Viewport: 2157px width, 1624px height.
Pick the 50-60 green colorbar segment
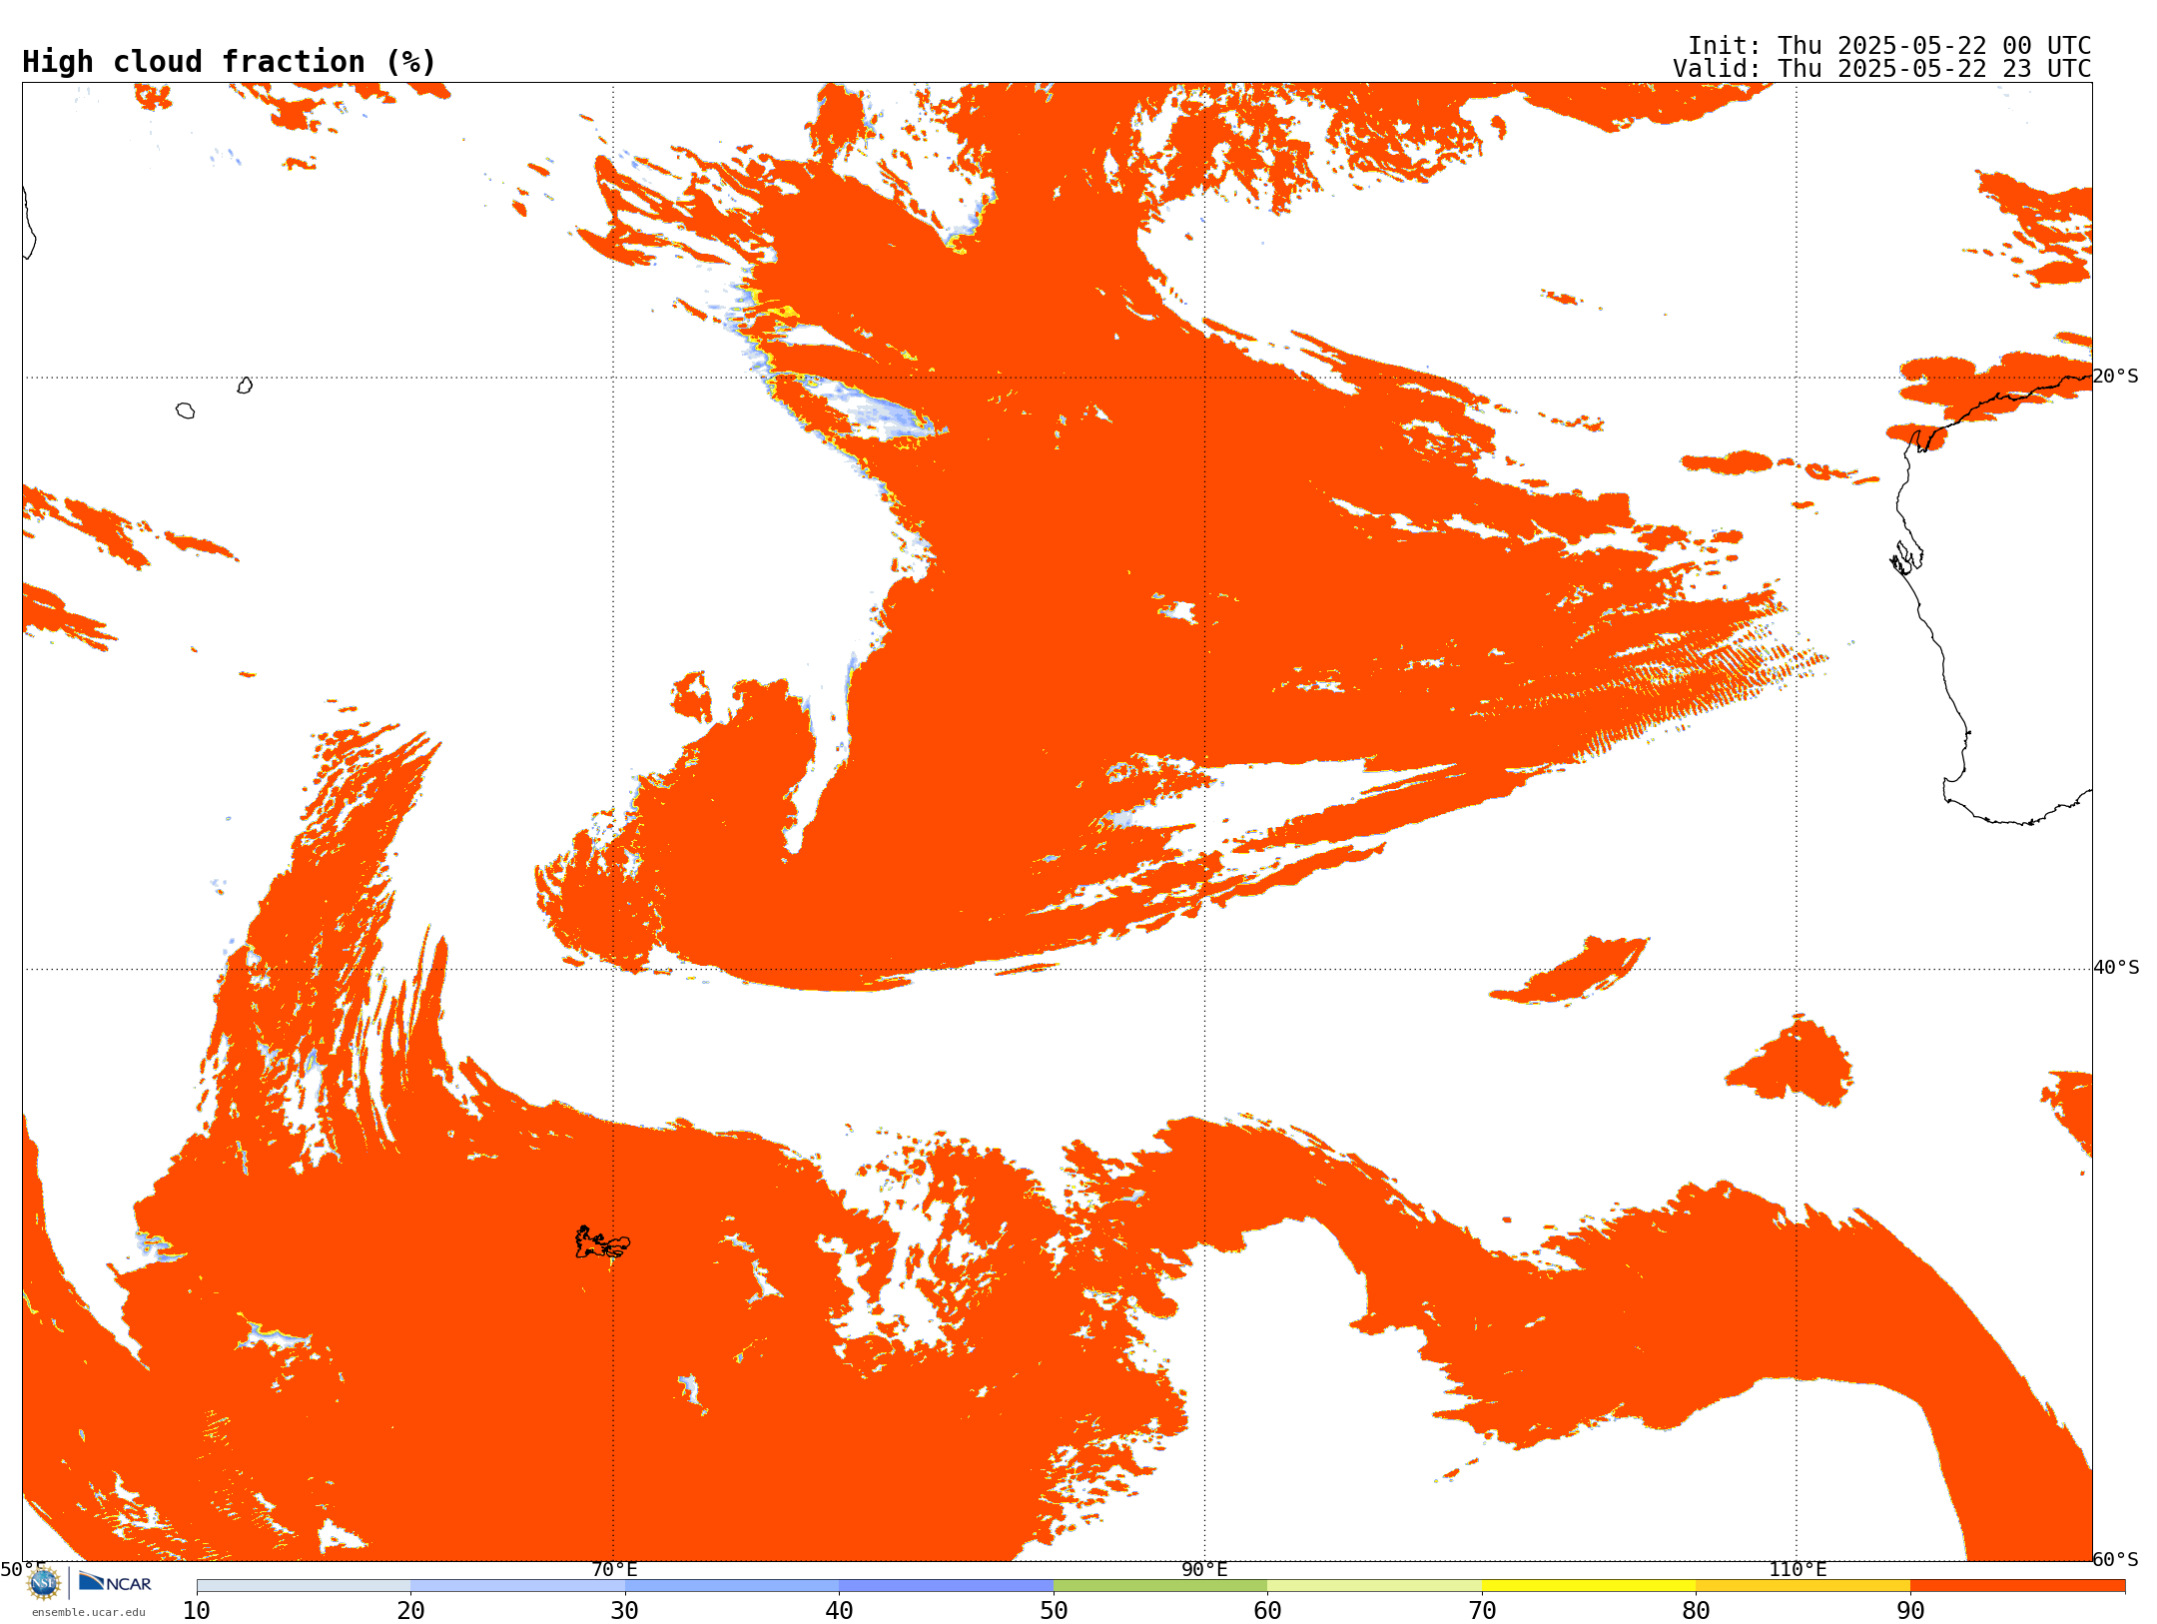click(x=1160, y=1586)
